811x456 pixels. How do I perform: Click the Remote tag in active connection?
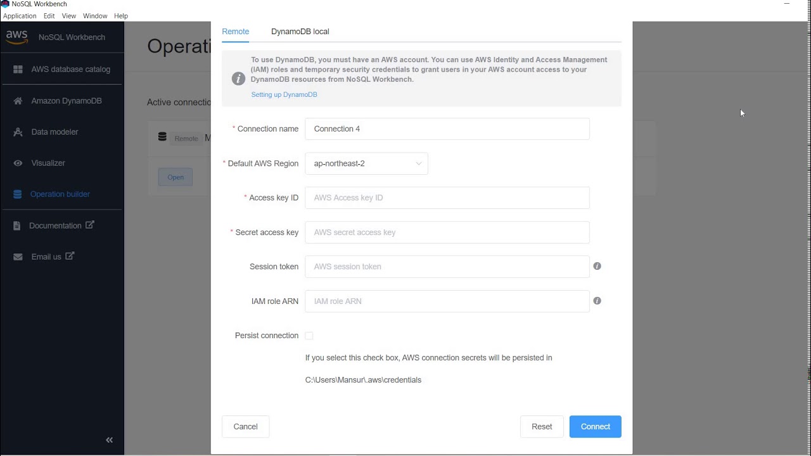click(x=186, y=138)
